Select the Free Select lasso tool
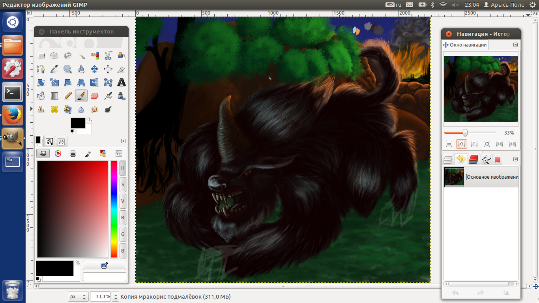 (x=68, y=56)
